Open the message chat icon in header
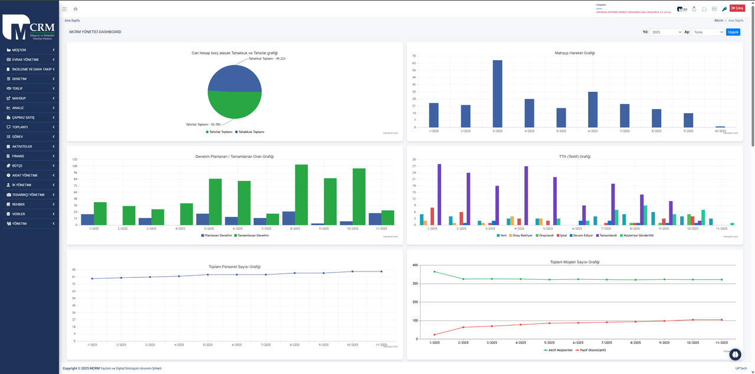The width and height of the screenshot is (755, 374). pyautogui.click(x=714, y=9)
